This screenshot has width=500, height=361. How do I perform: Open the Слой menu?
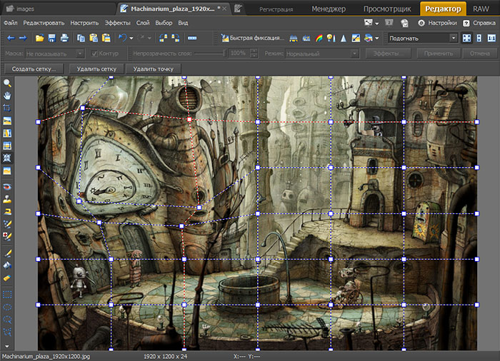point(143,23)
